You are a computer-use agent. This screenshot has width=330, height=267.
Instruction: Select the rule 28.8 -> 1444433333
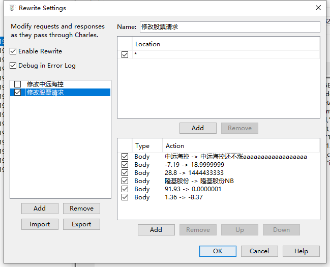click(x=219, y=173)
